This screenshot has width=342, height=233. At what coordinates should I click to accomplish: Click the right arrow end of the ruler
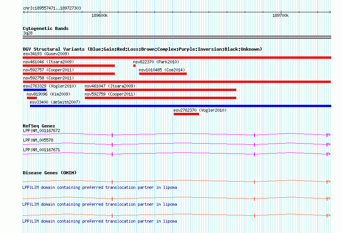(x=330, y=12)
